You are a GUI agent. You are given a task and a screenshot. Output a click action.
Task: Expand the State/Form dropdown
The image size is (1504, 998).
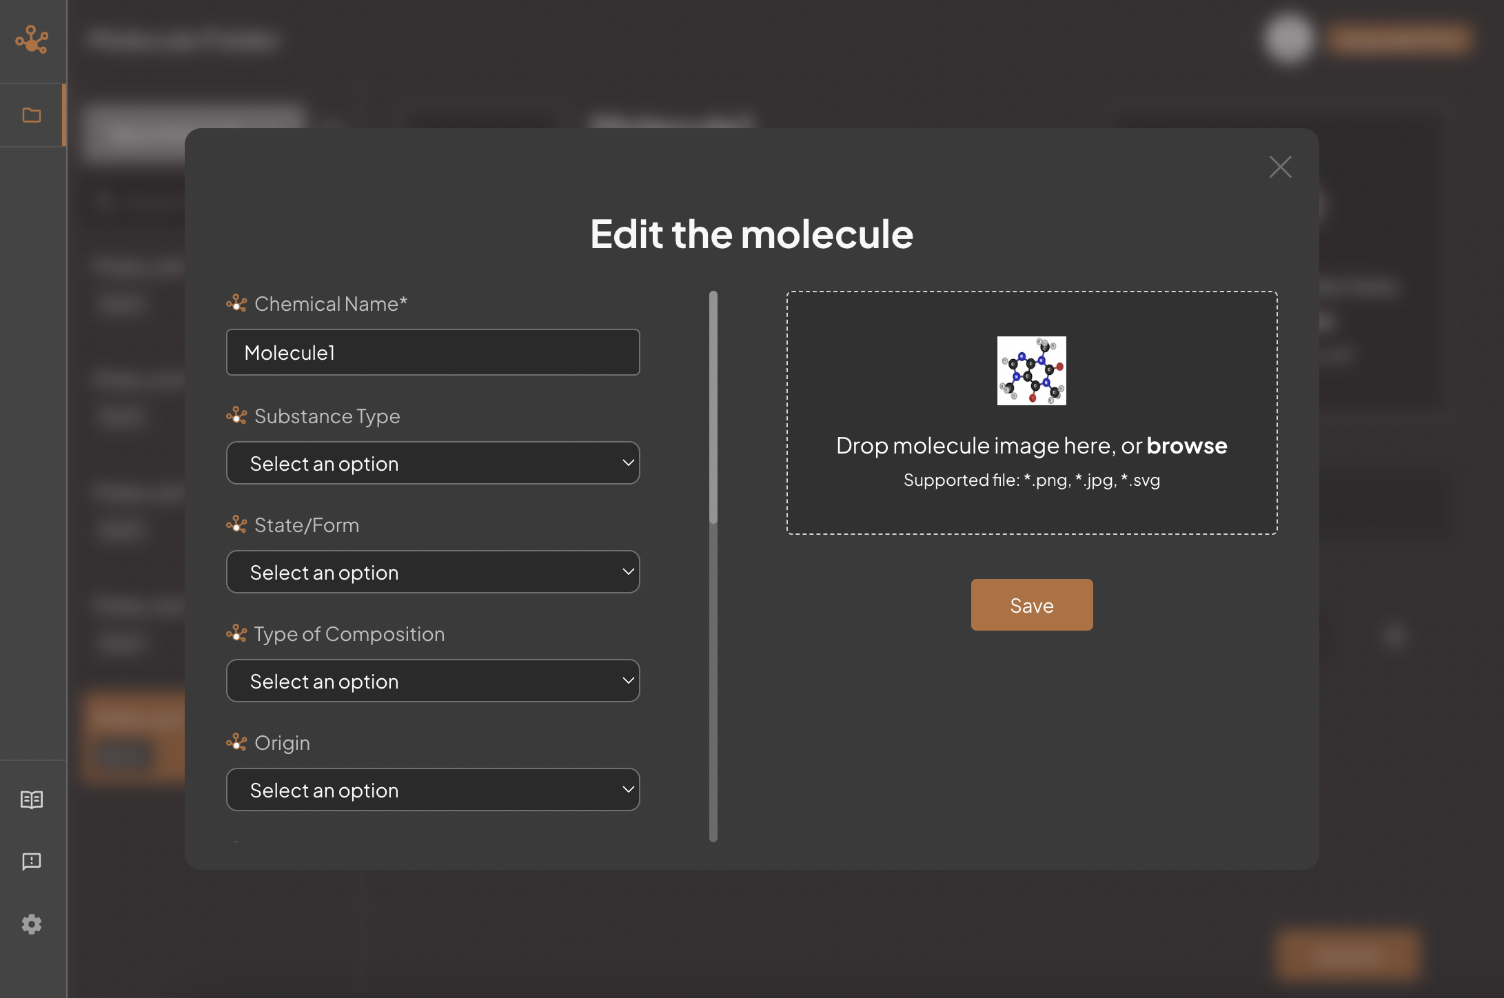pos(434,571)
